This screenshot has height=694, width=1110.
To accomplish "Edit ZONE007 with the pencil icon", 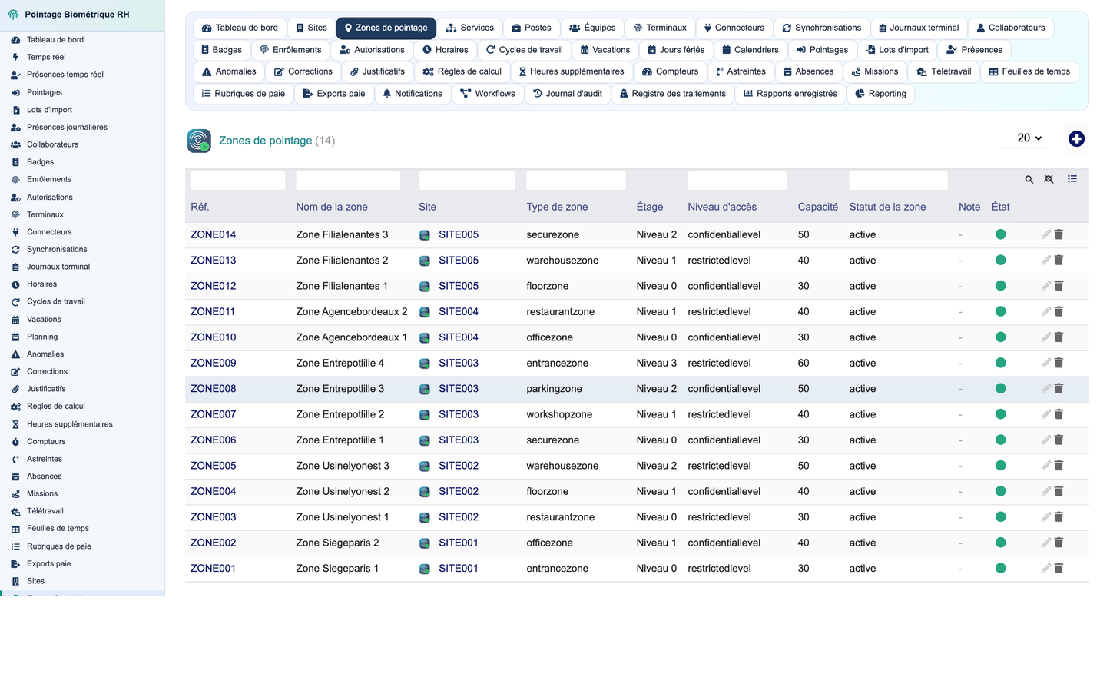I will (1045, 414).
